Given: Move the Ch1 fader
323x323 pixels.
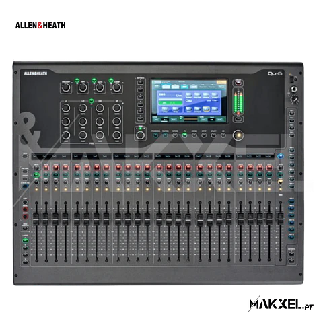Looking at the screenshot, I should [x=36, y=219].
